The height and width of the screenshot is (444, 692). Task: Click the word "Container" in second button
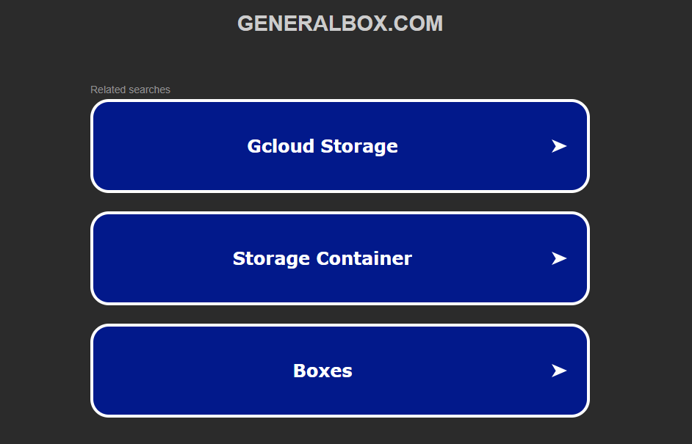(x=364, y=258)
